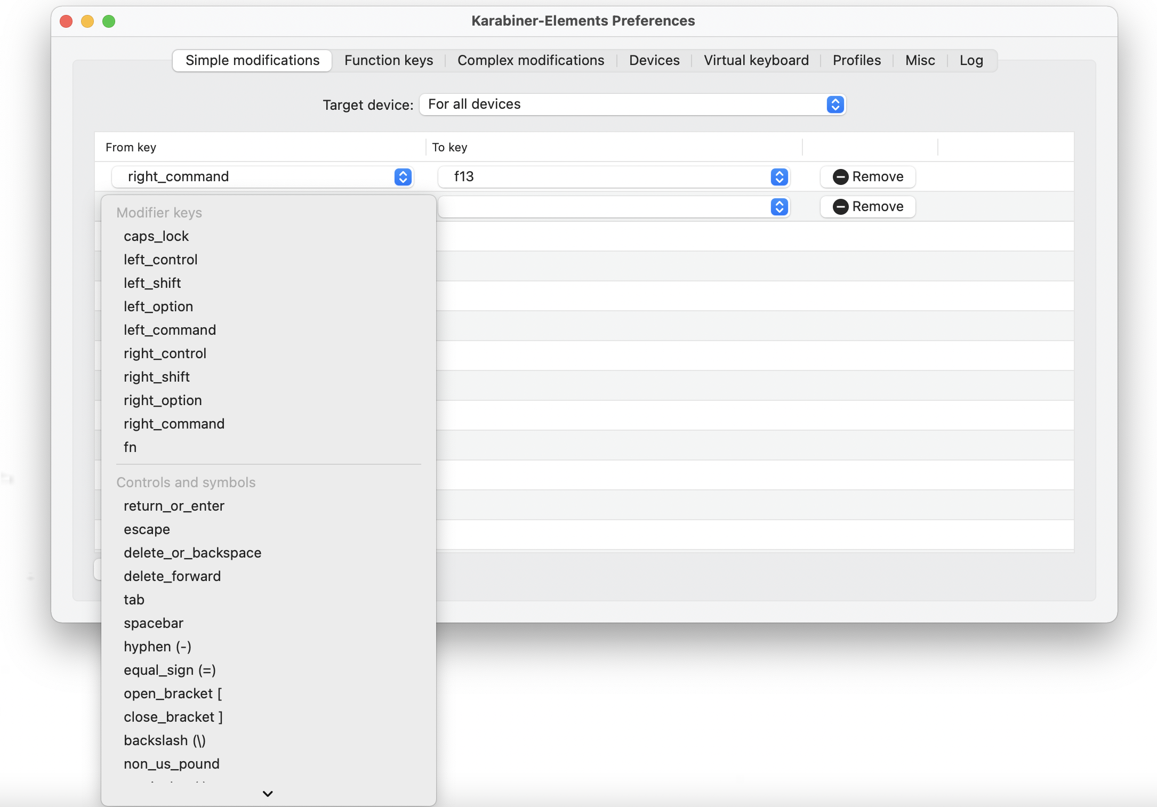Open the f13 To key dropdown
This screenshot has width=1157, height=807.
coord(779,177)
